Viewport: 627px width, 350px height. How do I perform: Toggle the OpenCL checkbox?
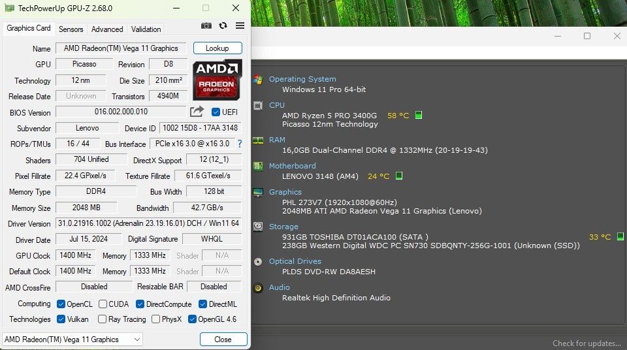coord(61,304)
